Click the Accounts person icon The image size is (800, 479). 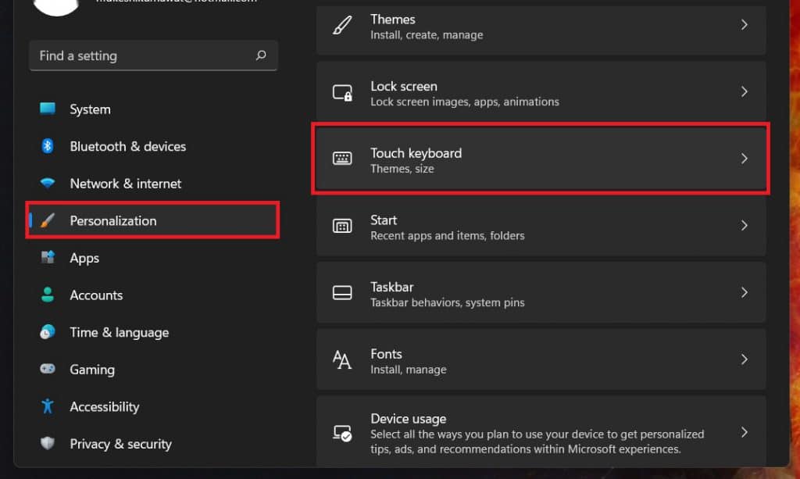[x=48, y=295]
